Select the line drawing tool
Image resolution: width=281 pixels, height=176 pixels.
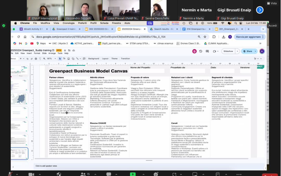pos(77,59)
